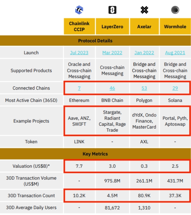
Task: Select the 37.3K transaction count cell
Action: (175, 195)
